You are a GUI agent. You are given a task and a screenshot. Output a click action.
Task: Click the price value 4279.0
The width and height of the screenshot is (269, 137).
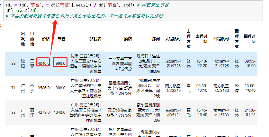[x=44, y=113]
